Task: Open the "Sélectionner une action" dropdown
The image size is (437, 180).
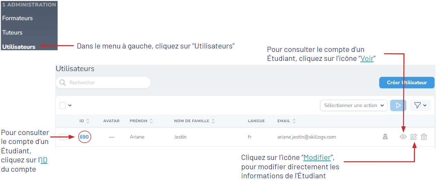Action: (x=354, y=105)
